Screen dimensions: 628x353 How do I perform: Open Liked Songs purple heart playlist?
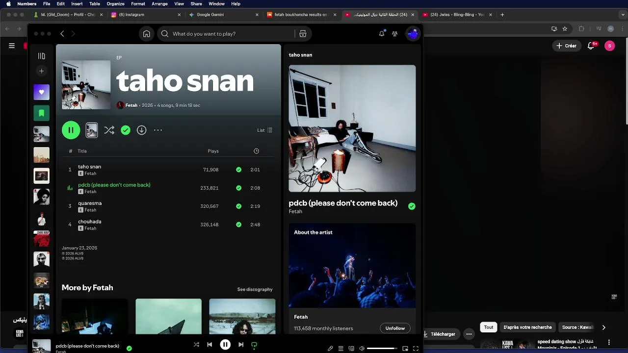(x=42, y=92)
